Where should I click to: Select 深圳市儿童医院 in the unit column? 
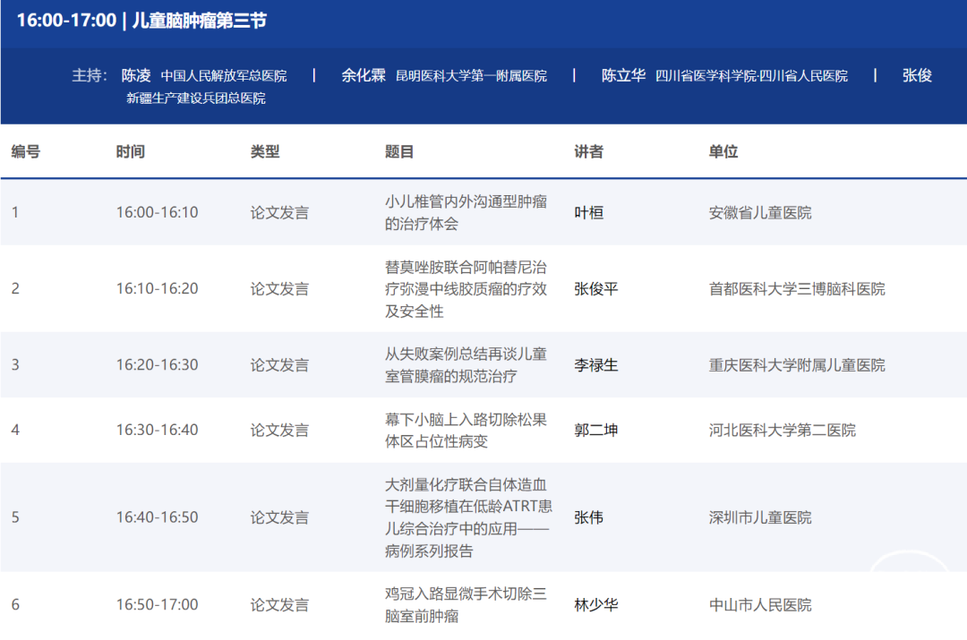(x=760, y=517)
